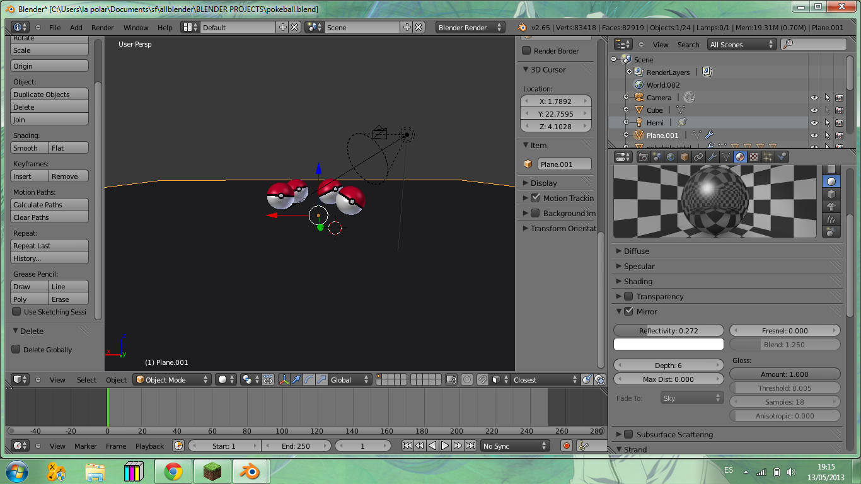The image size is (861, 484).
Task: Jump to the first frame of the timeline
Action: click(x=407, y=446)
